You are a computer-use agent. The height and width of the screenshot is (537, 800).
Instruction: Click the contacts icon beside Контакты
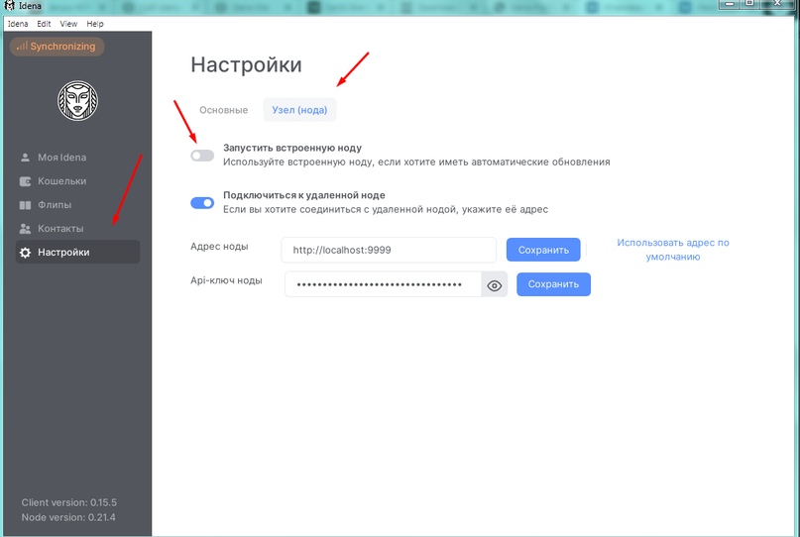pos(25,229)
